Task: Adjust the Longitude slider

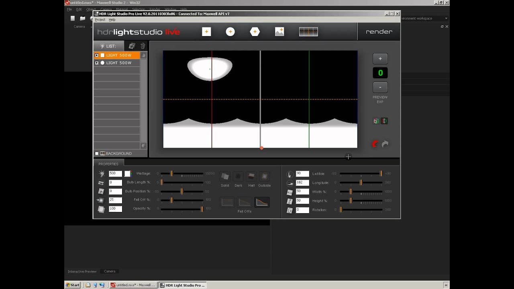Action: (x=361, y=183)
